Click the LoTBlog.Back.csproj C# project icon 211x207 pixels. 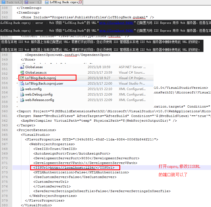pyautogui.click(x=22, y=78)
